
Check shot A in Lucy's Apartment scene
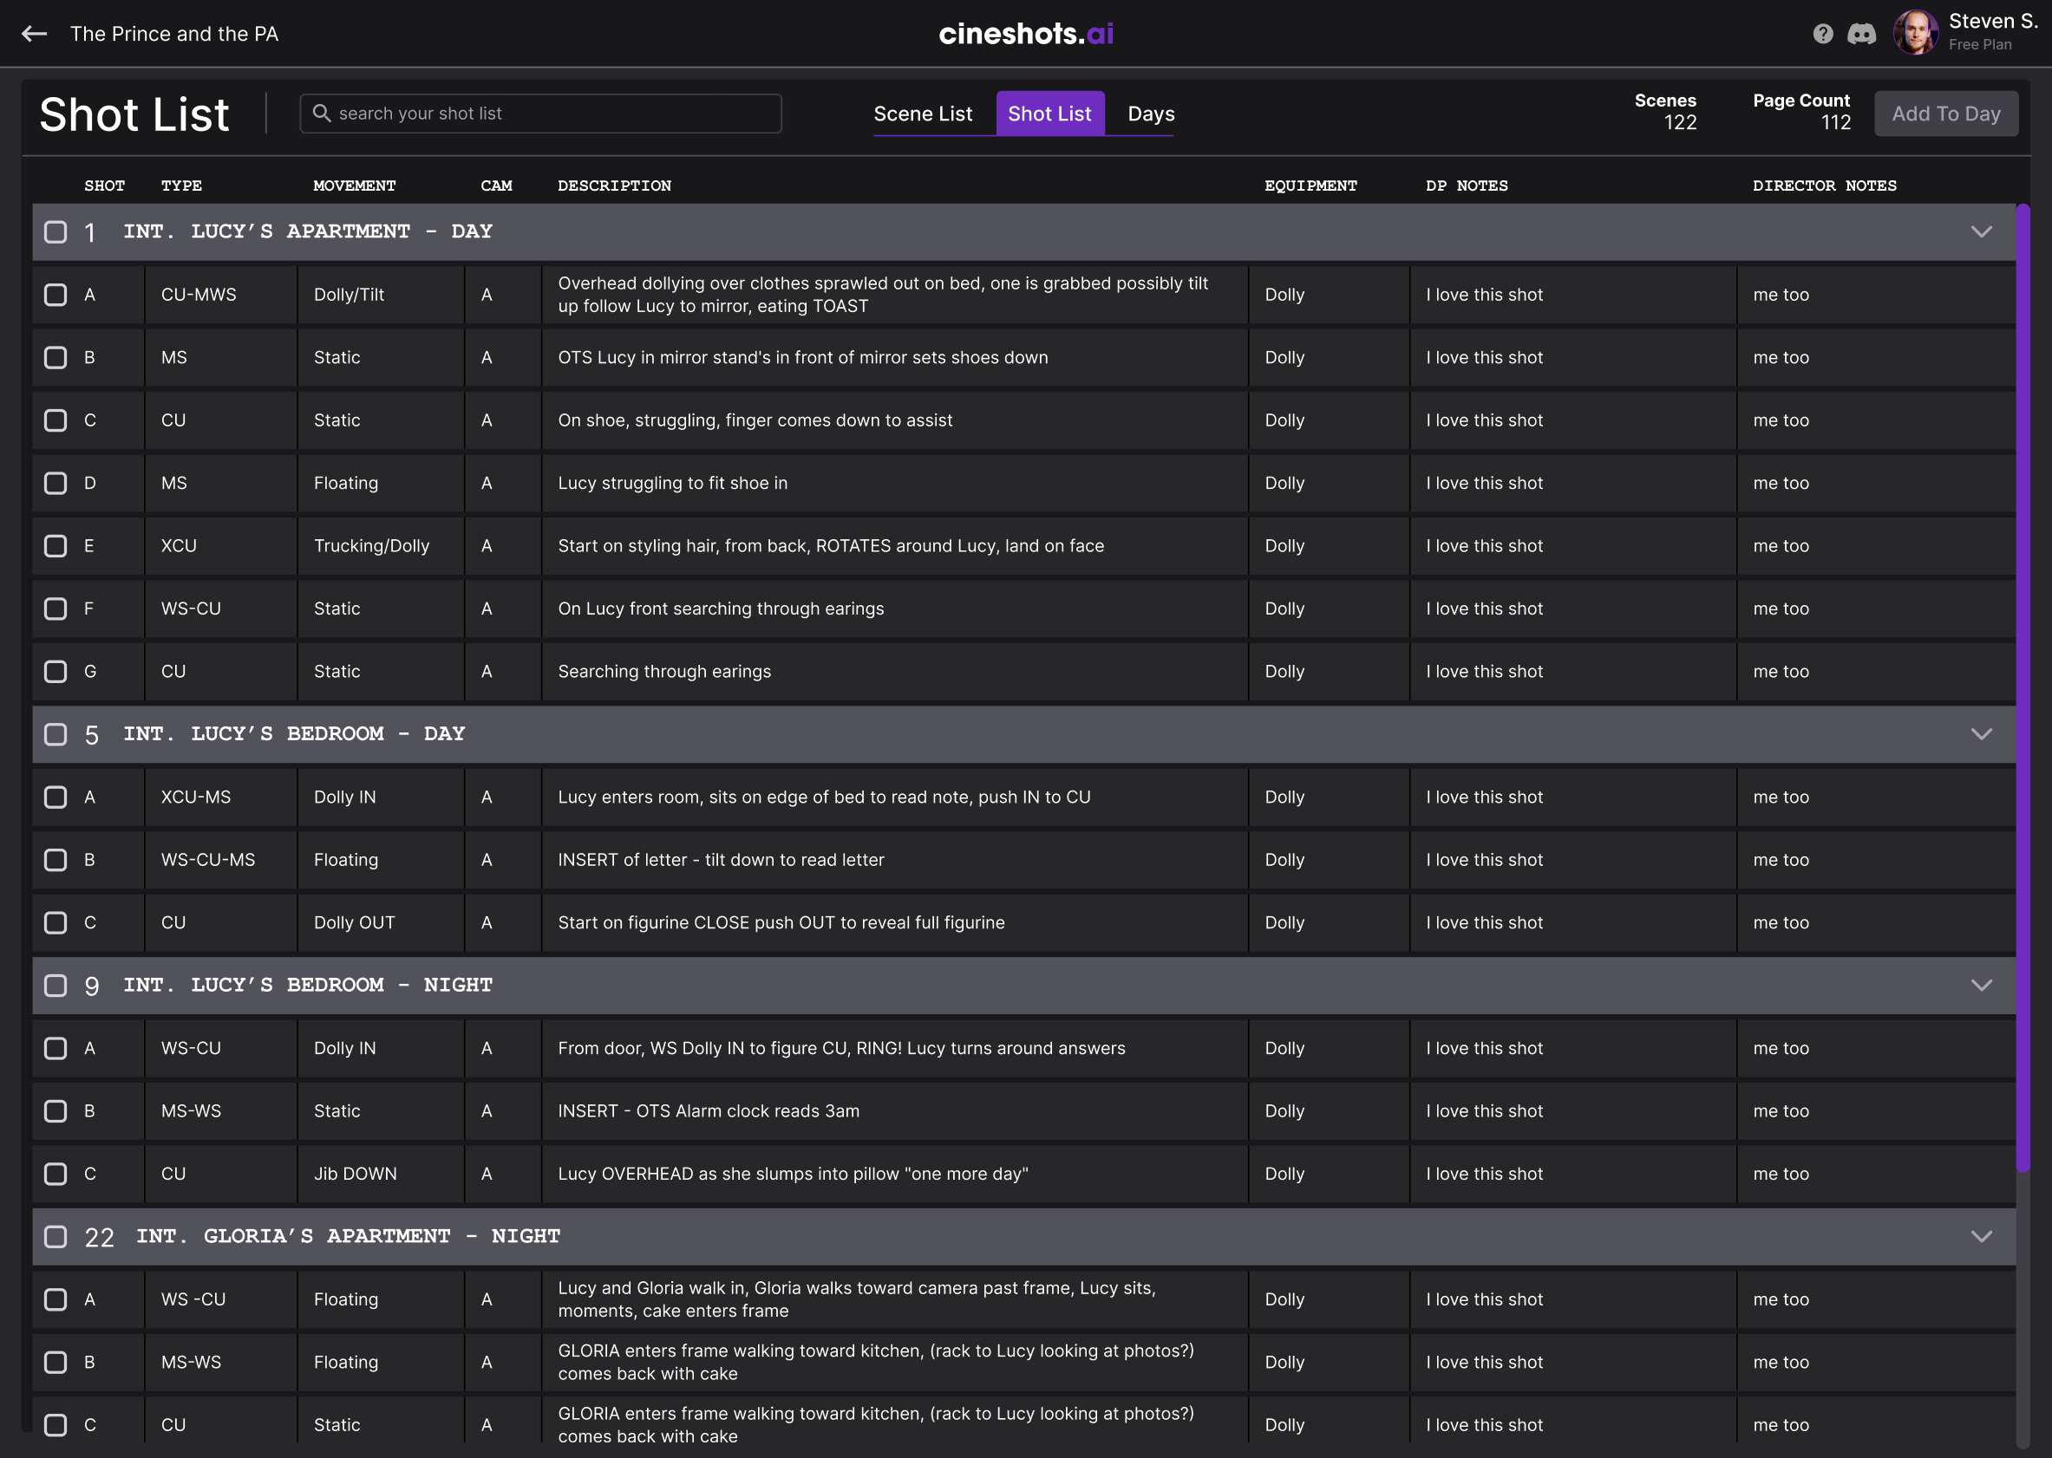point(56,295)
